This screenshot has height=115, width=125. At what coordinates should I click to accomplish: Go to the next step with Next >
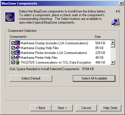point(62,108)
